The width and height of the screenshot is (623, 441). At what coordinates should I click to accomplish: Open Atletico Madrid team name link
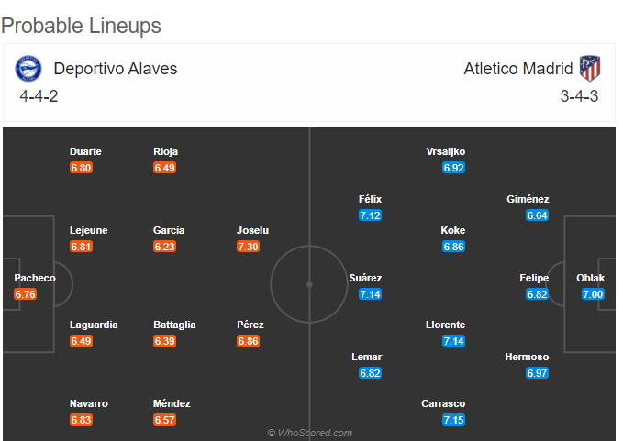click(x=518, y=69)
